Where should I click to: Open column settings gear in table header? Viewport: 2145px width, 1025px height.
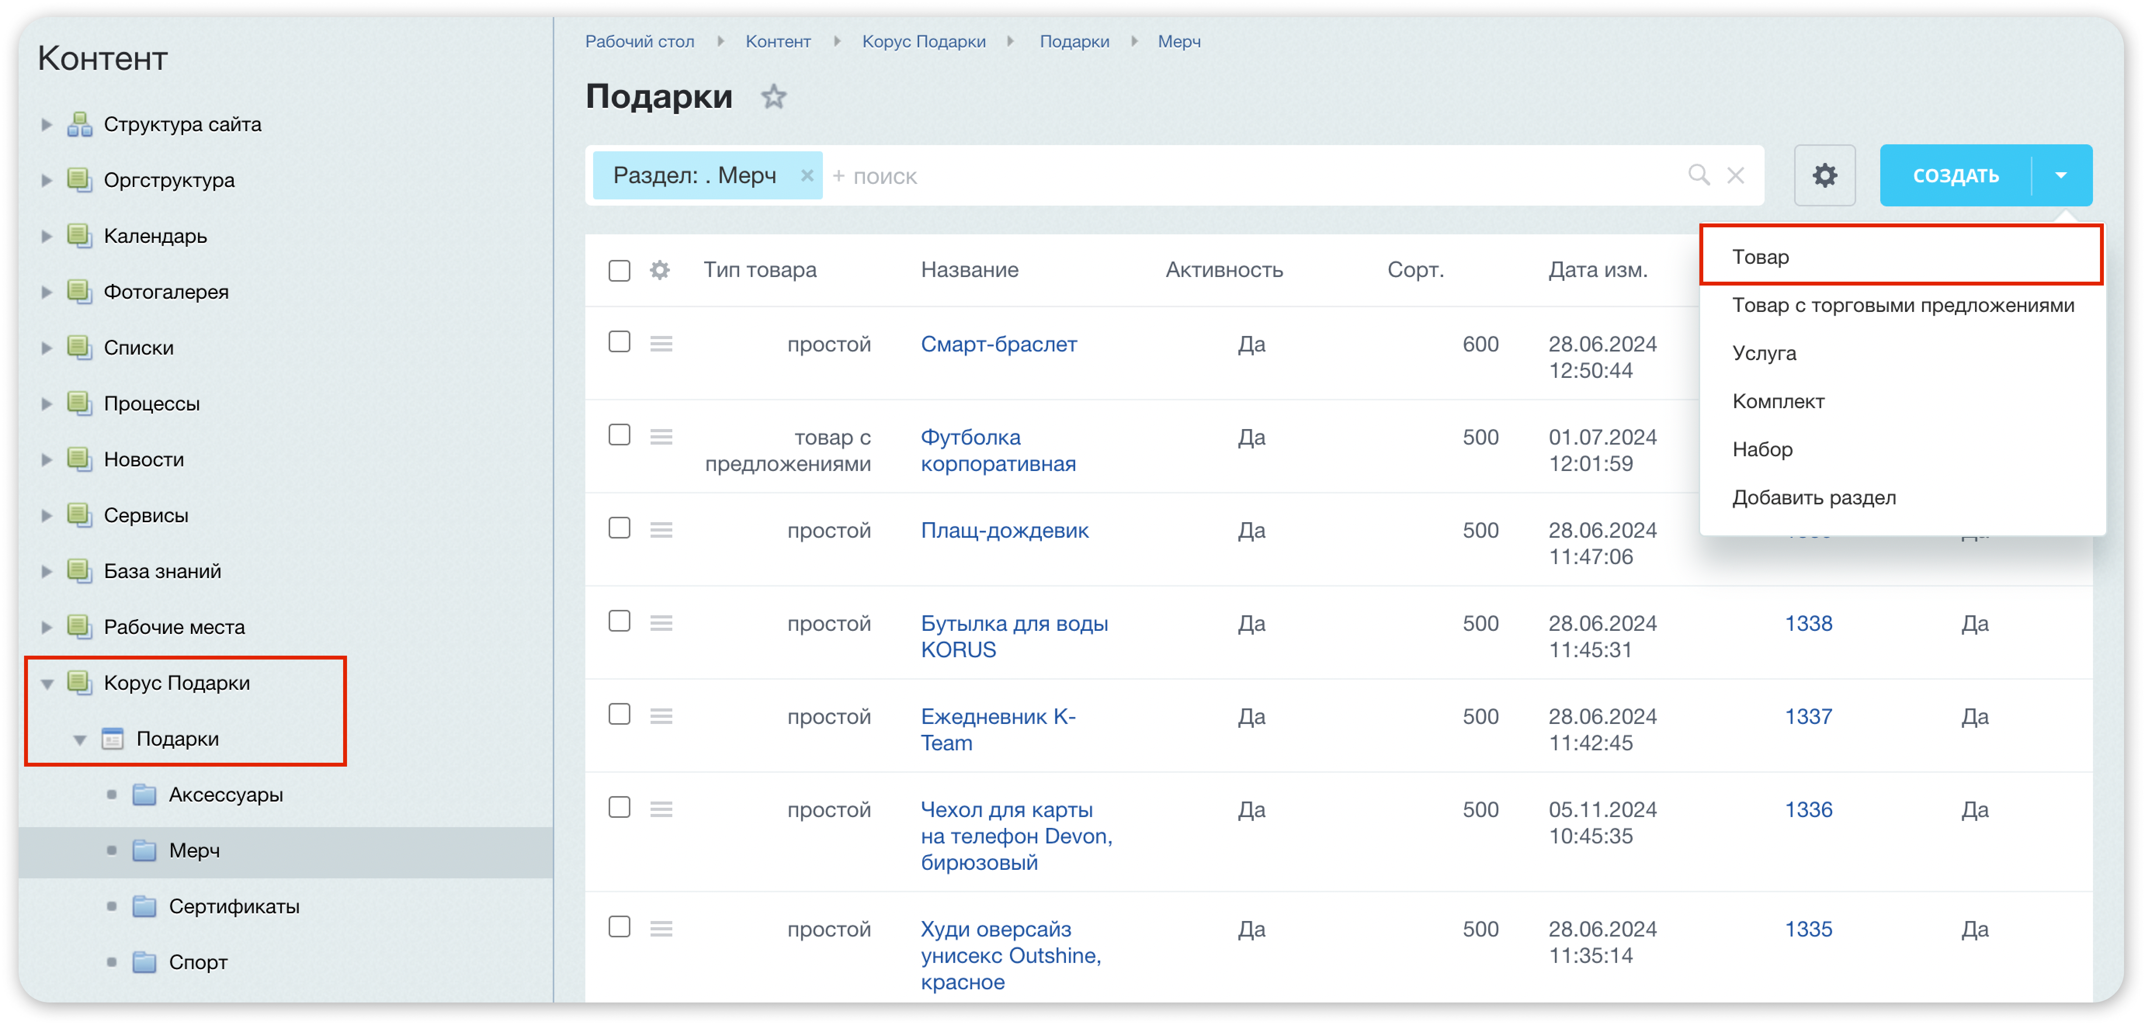pos(659,270)
